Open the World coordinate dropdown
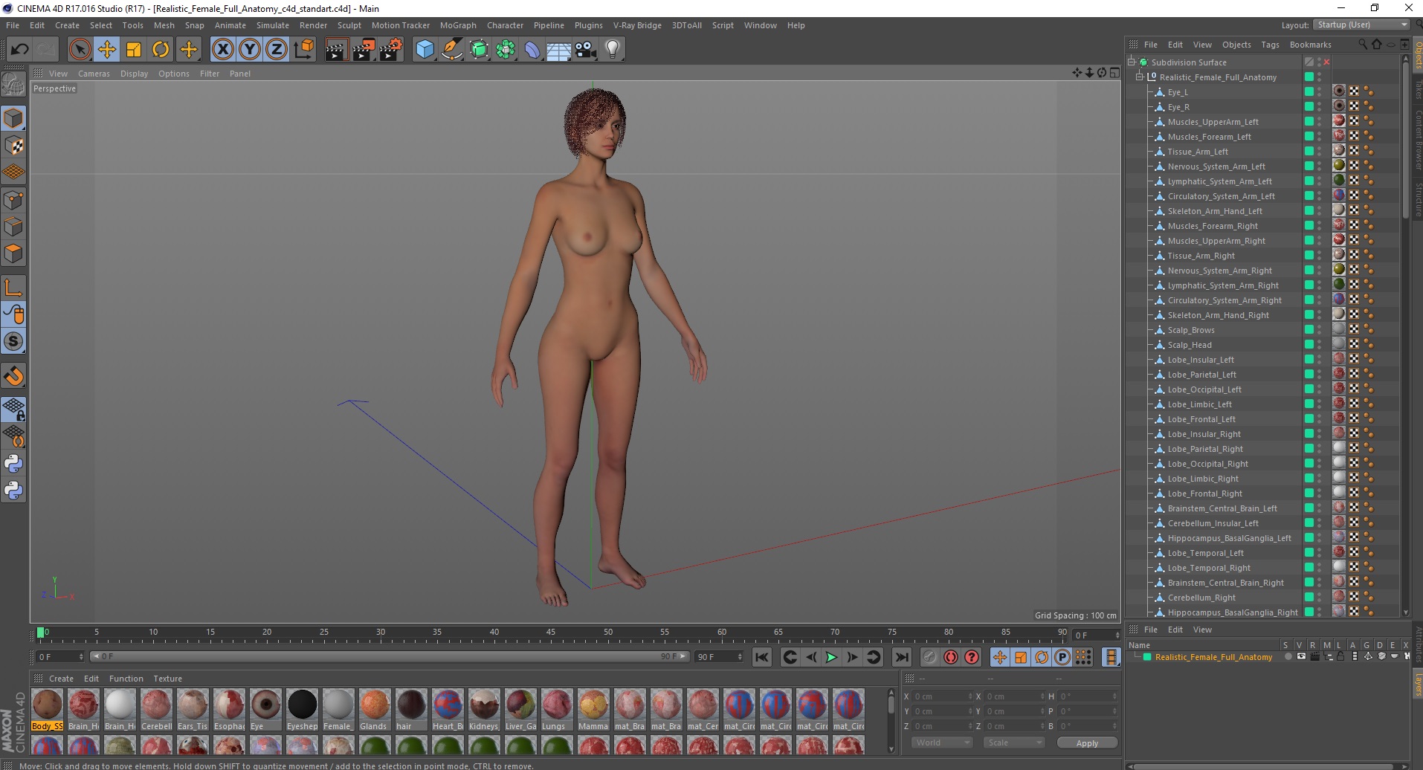 (942, 742)
